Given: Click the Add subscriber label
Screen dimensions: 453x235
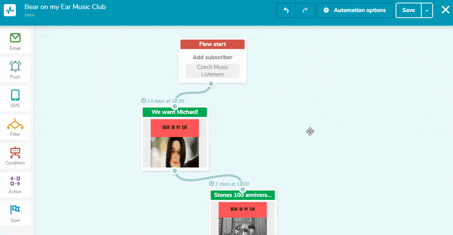Looking at the screenshot, I should point(213,57).
